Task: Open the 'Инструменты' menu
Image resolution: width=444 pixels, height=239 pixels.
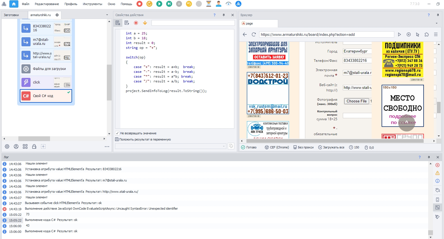Action: (x=92, y=4)
